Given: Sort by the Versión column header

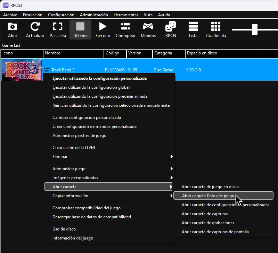Looking at the screenshot, I should pyautogui.click(x=139, y=54).
